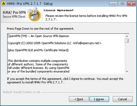Screen dimensions: 137x106
Task: Click the 'License Agreement' heading
Action: click(x=59, y=10)
